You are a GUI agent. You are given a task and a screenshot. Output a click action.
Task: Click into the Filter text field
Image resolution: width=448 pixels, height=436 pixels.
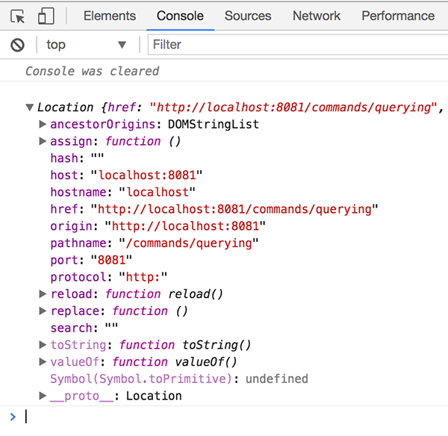click(295, 45)
